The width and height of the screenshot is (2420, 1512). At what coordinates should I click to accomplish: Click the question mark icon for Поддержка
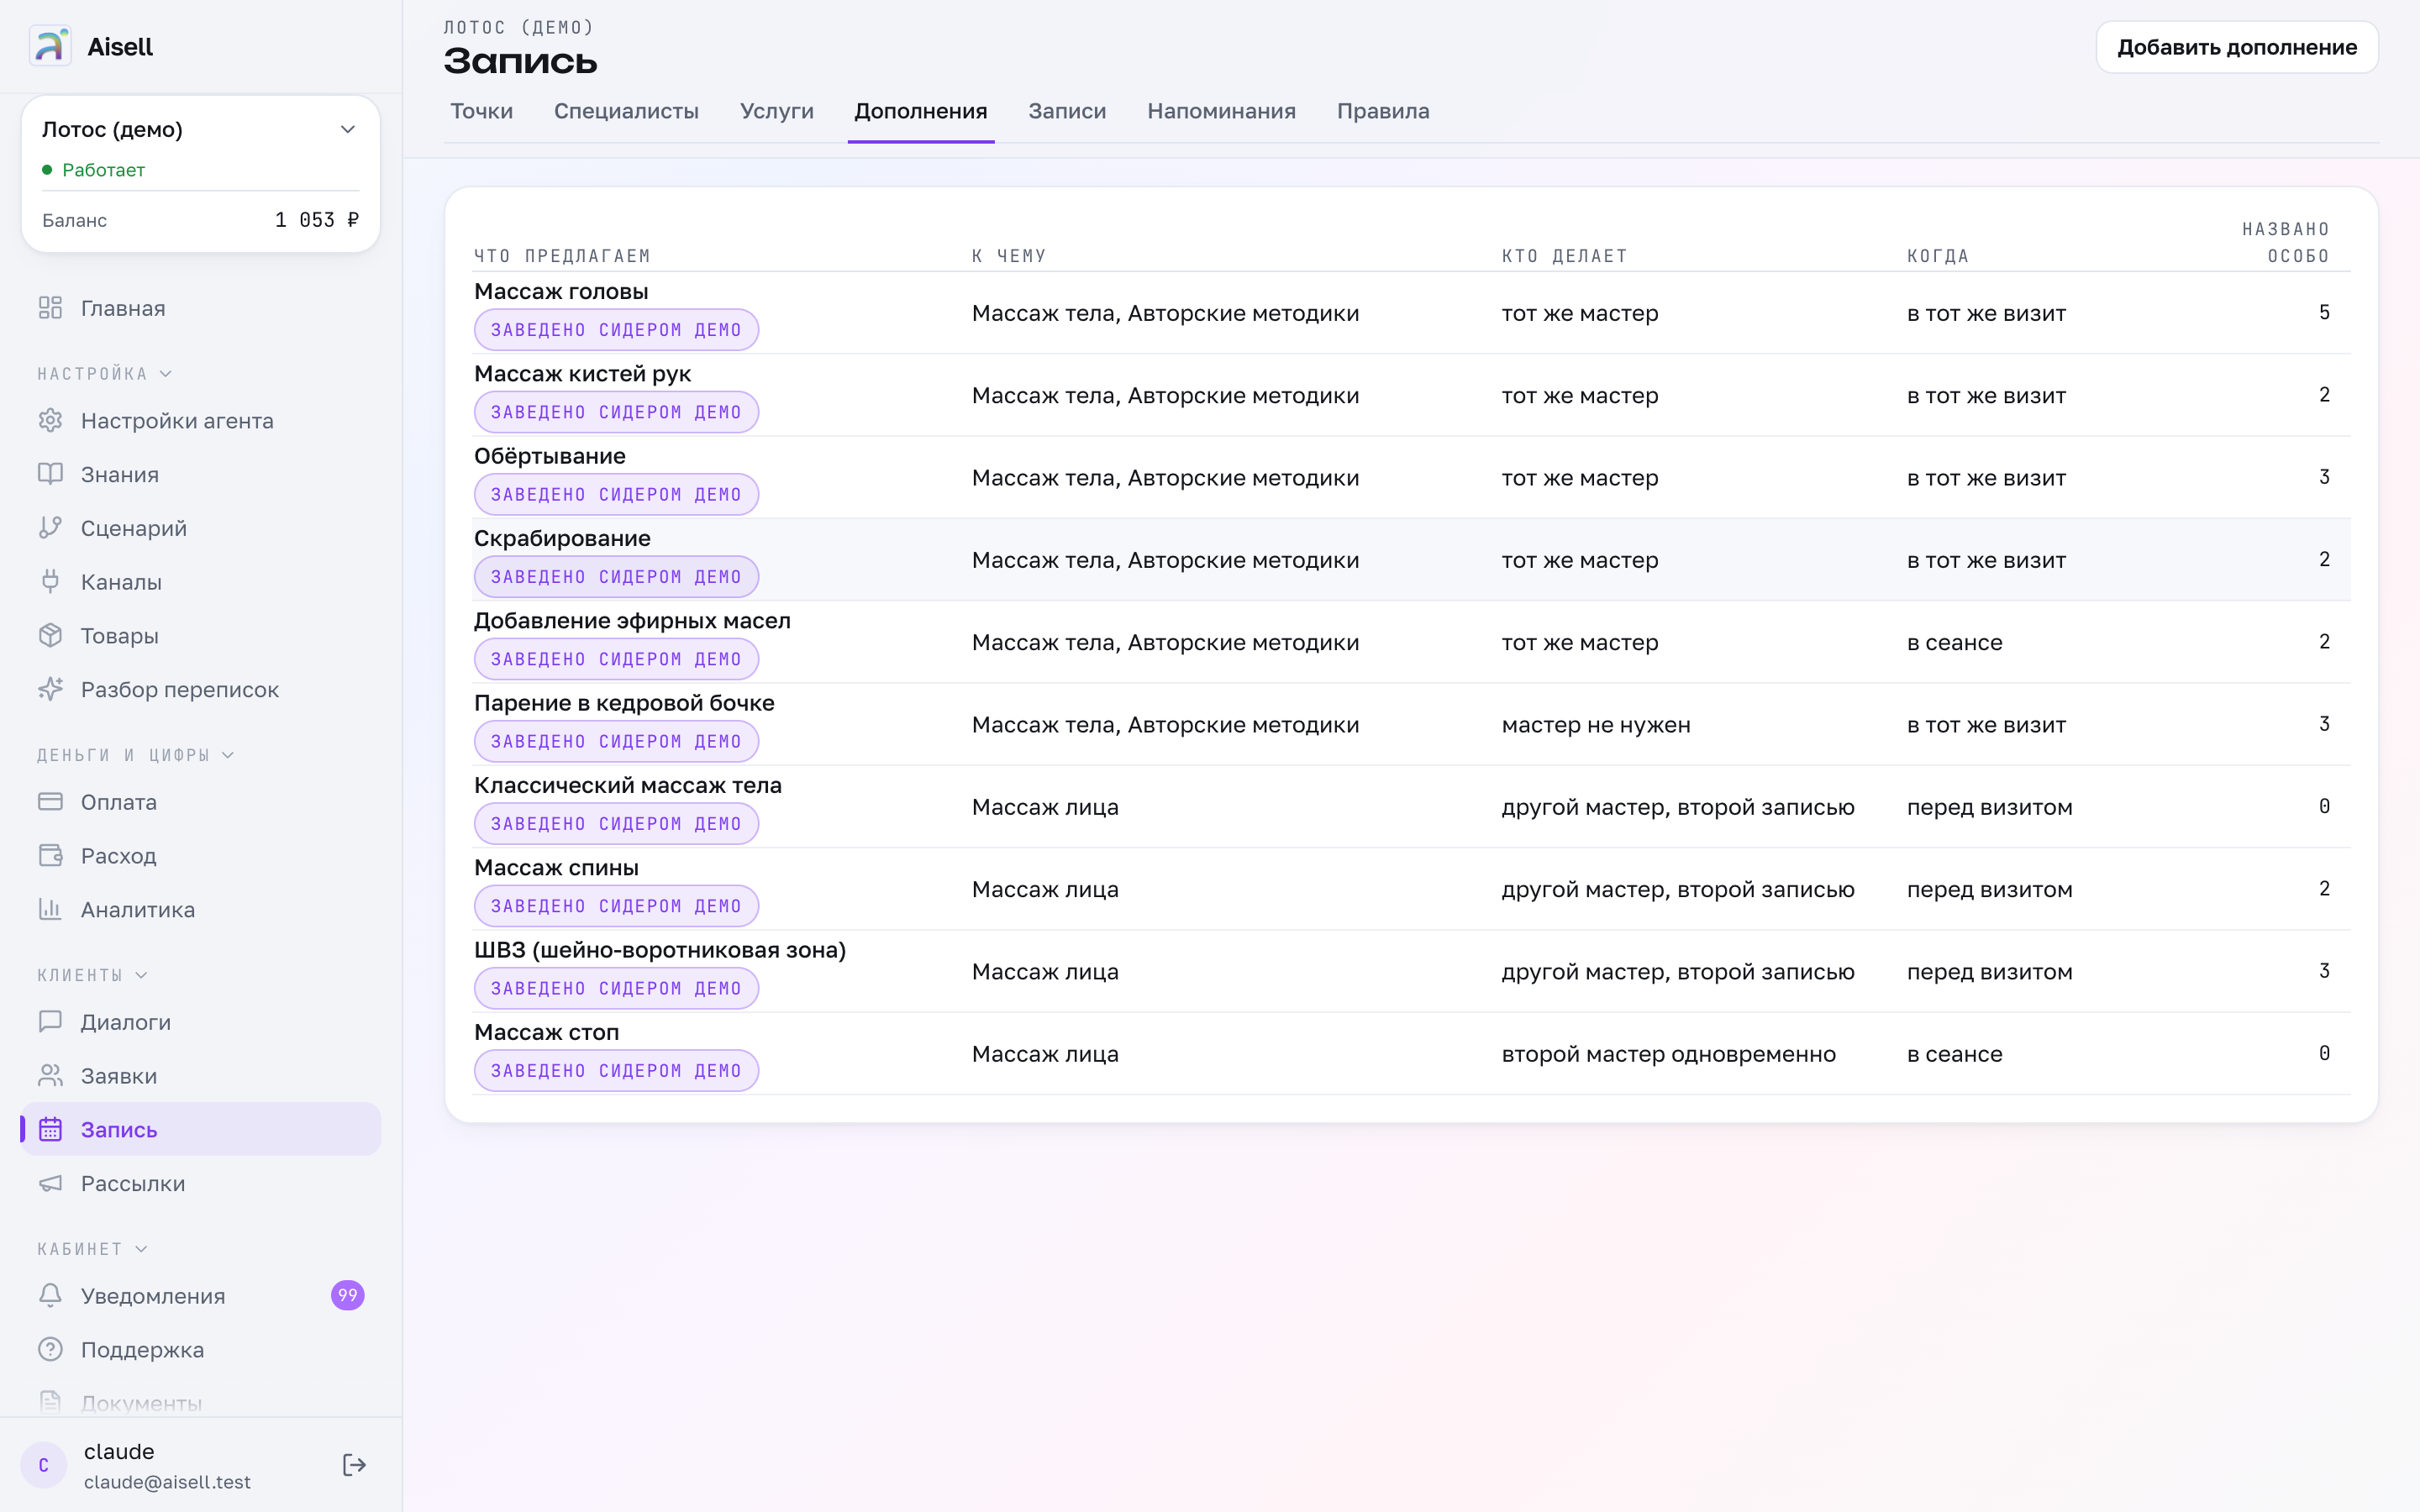tap(50, 1350)
